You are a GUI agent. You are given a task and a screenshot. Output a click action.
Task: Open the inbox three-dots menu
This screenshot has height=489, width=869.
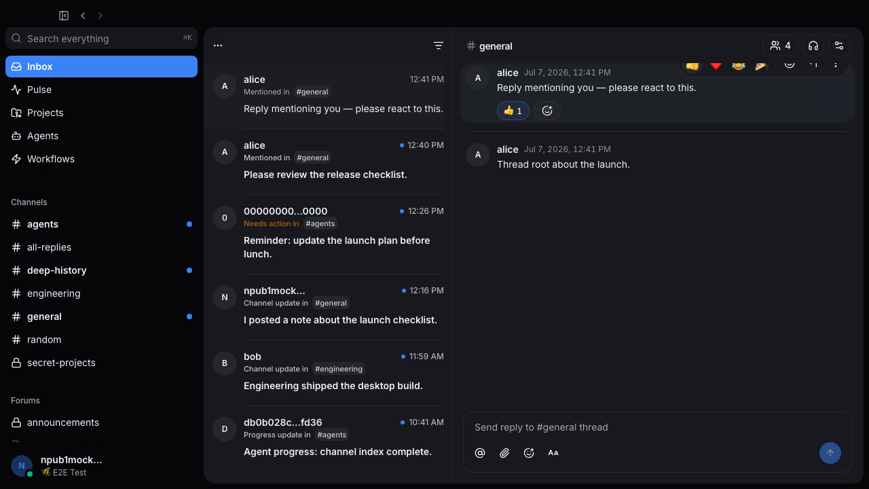point(218,46)
